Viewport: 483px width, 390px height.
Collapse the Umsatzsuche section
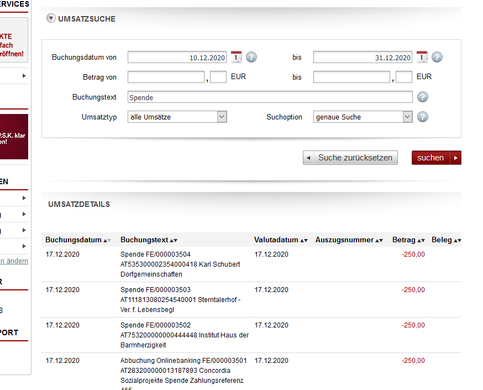[x=51, y=18]
